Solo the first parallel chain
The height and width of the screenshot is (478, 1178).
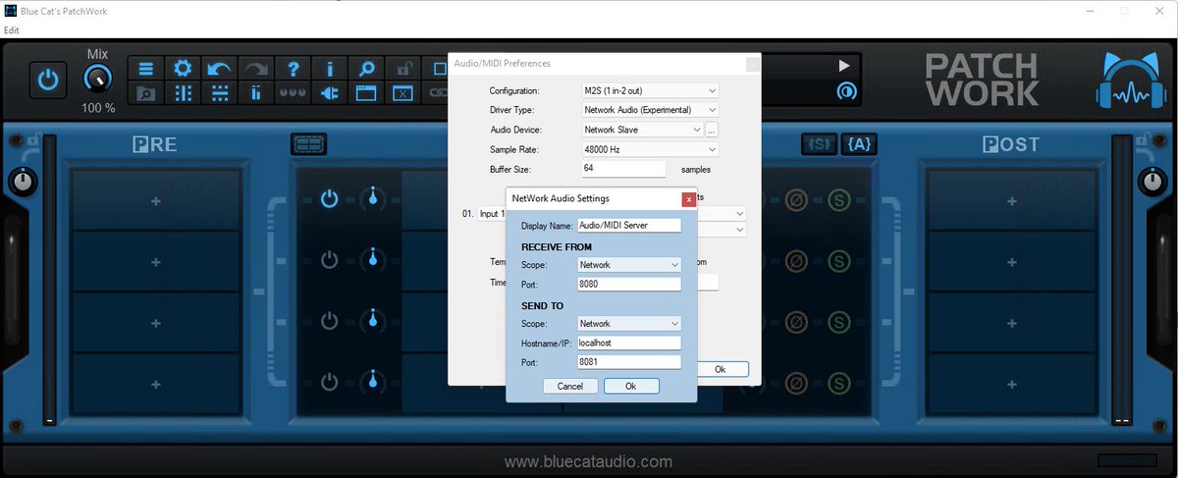click(838, 200)
